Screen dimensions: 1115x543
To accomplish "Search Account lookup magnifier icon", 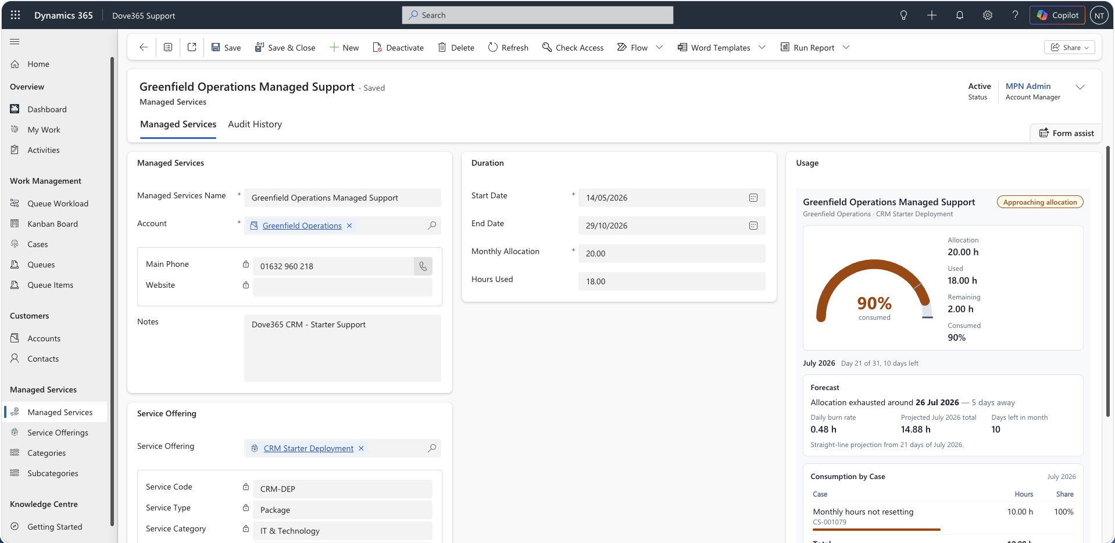I will (x=432, y=226).
